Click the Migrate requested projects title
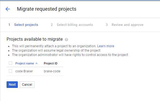160x101 pixels. 47,9
